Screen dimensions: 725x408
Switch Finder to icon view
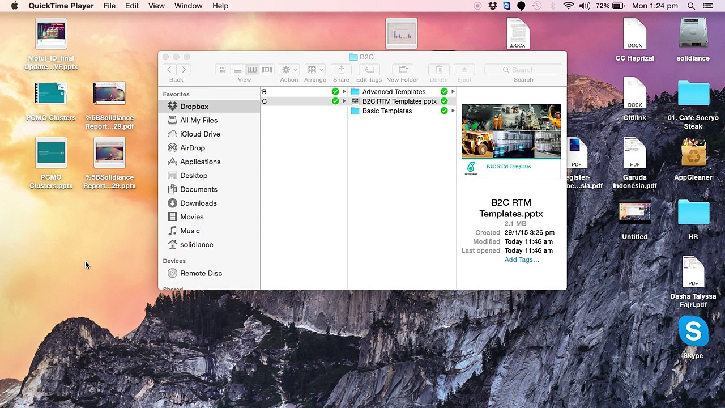pyautogui.click(x=223, y=70)
